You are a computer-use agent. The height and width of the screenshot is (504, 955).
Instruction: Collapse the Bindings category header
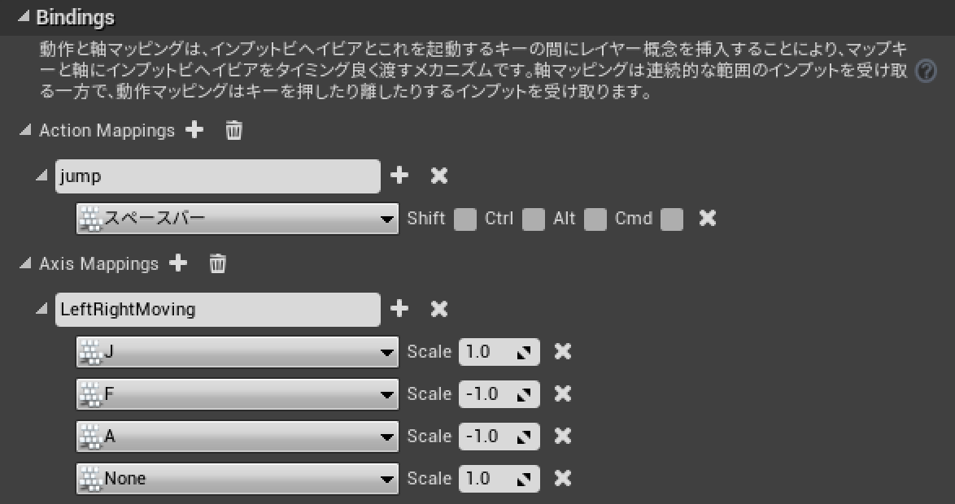[x=23, y=17]
